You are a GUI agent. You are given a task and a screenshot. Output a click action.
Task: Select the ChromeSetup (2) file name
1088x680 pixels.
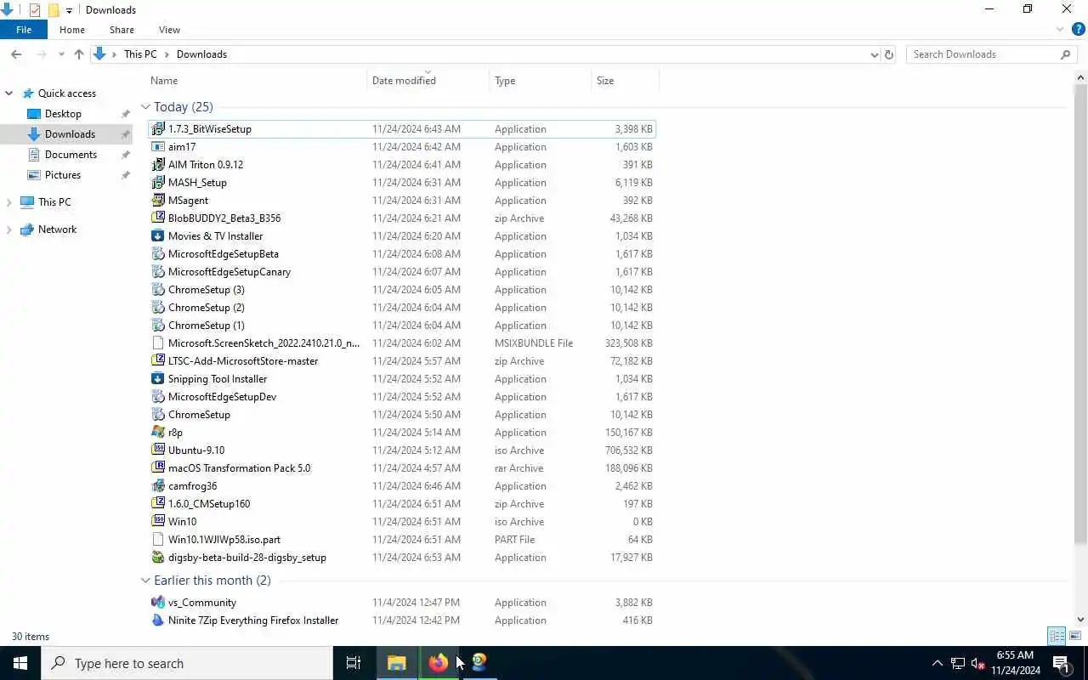(207, 308)
